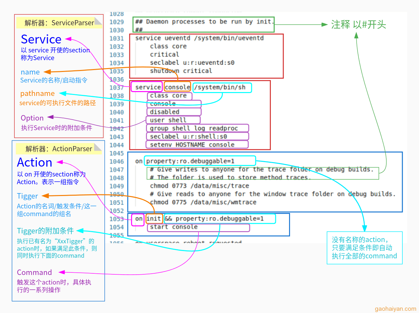Click line number 1054

117,227
